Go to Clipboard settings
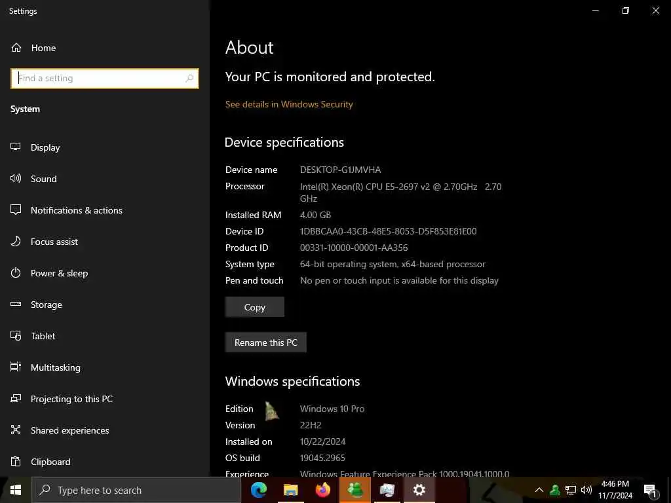 point(50,462)
